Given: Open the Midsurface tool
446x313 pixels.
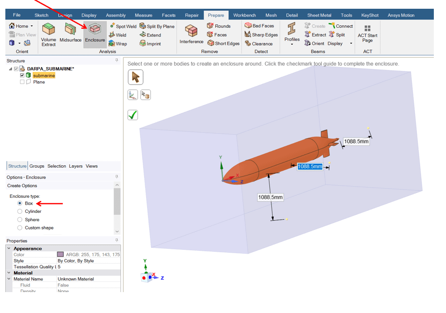Looking at the screenshot, I should [x=70, y=34].
